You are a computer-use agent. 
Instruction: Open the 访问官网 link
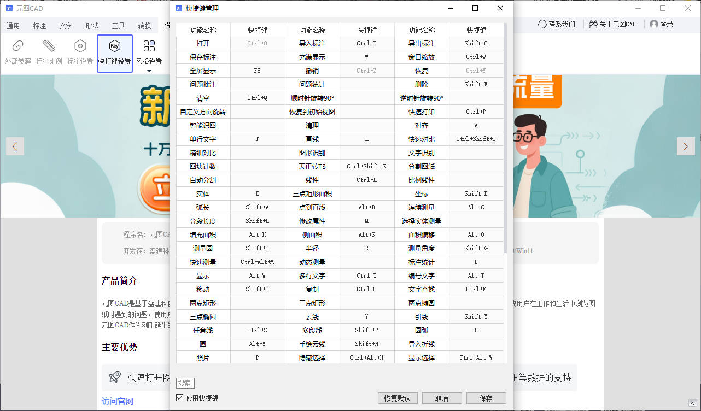point(117,401)
